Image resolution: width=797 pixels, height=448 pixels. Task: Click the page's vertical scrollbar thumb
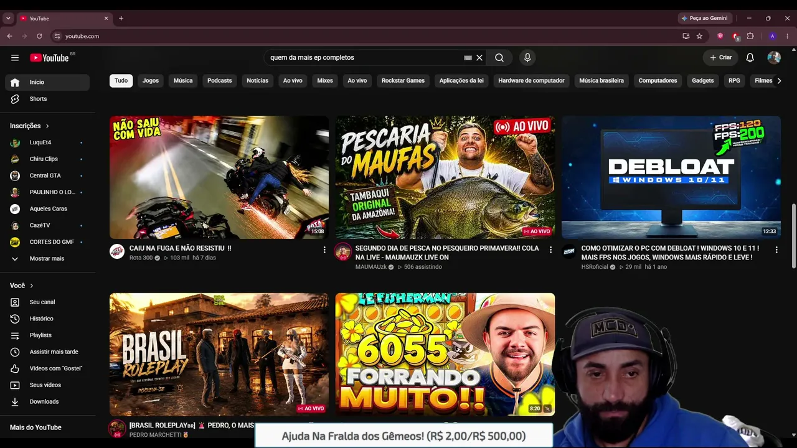tap(793, 236)
